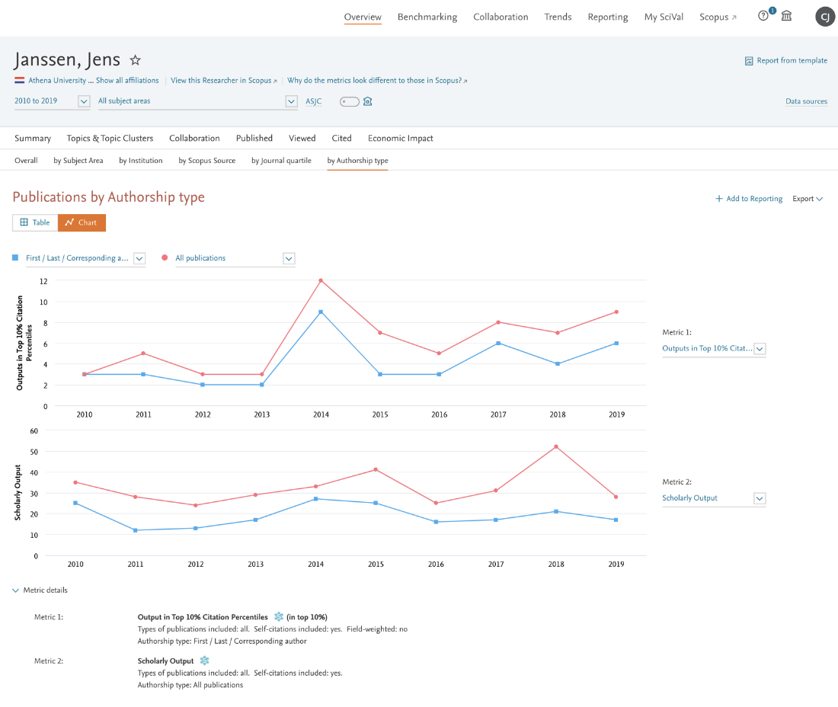Switch to Topics & Topic Clusters tab
Screen dimensions: 838x707
tap(110, 138)
